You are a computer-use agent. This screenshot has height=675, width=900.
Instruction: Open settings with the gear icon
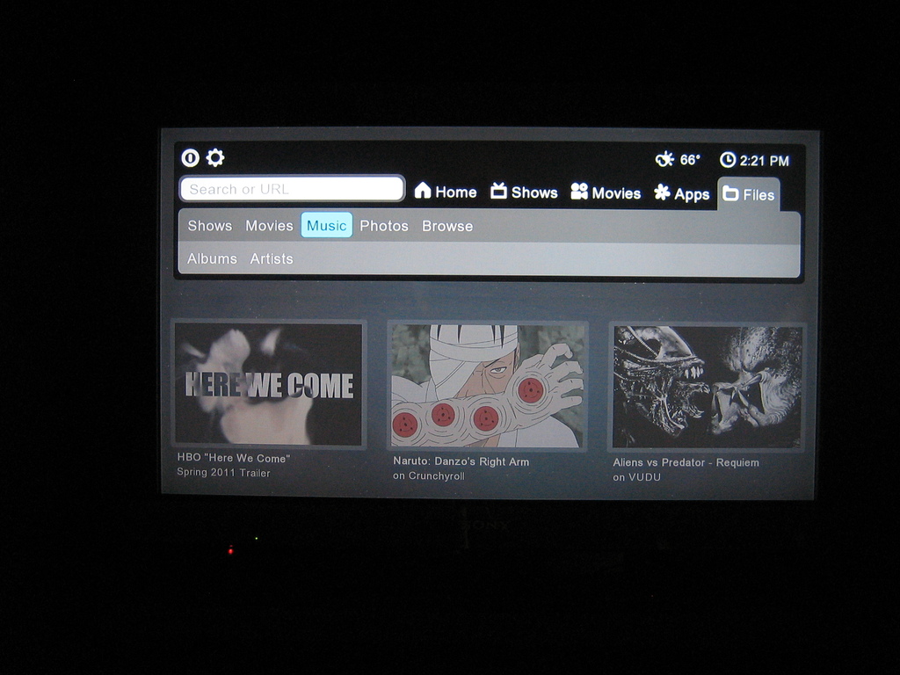(215, 158)
